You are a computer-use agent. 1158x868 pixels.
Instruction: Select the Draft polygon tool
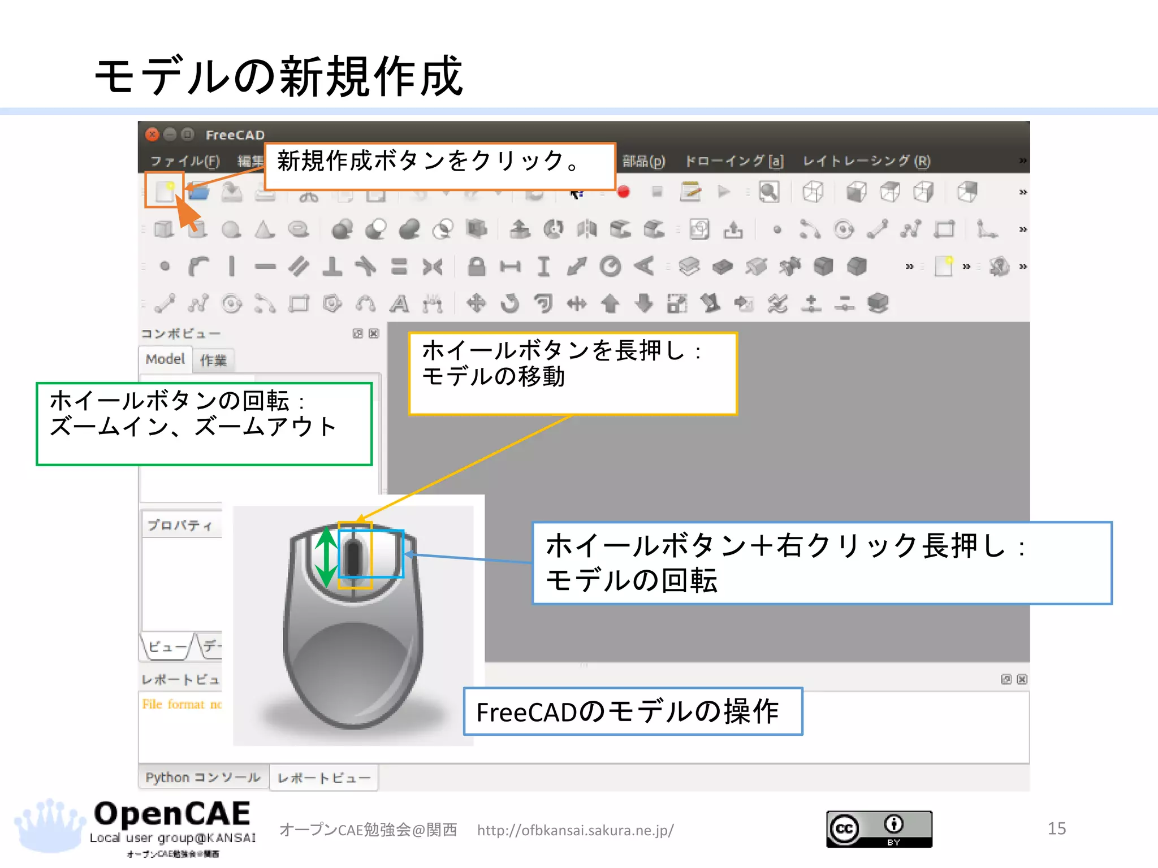332,303
